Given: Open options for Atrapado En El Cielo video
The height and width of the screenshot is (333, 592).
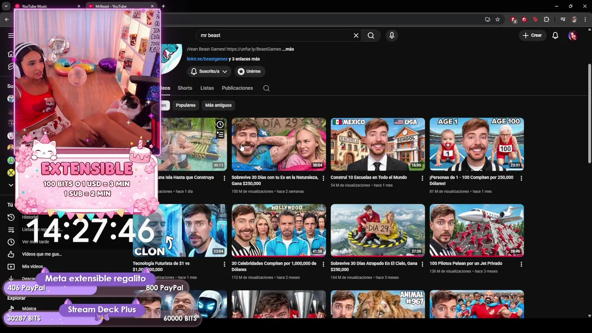Looking at the screenshot, I should click(422, 264).
